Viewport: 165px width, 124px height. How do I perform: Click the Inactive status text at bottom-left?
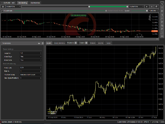pos(11,122)
